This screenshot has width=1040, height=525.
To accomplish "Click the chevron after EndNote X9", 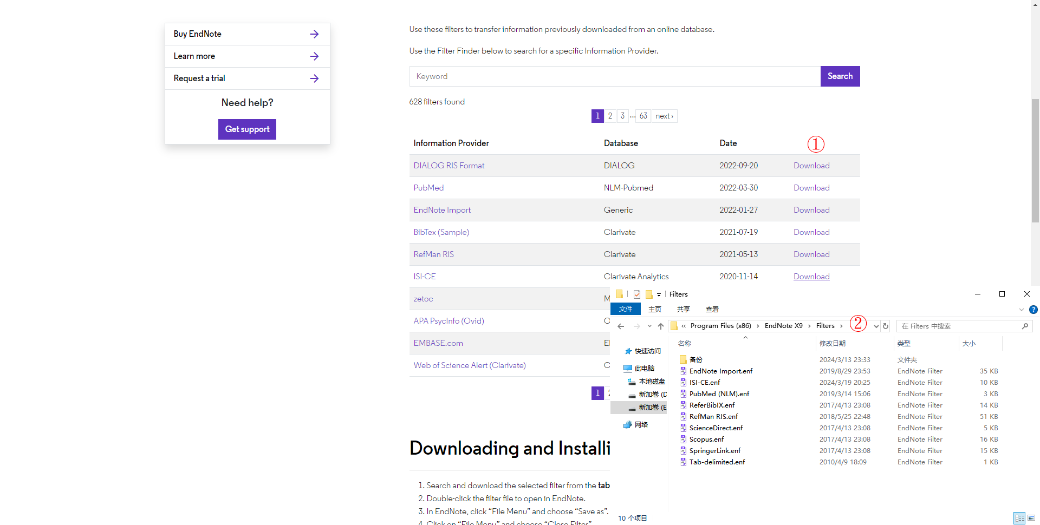I will 809,326.
